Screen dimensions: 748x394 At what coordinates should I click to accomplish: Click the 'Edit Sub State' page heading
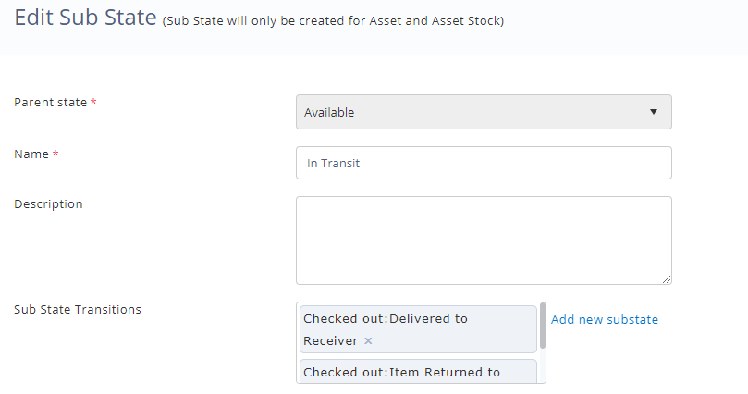[85, 18]
